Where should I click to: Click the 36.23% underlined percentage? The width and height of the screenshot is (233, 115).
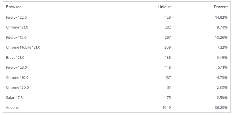pyautogui.click(x=221, y=108)
